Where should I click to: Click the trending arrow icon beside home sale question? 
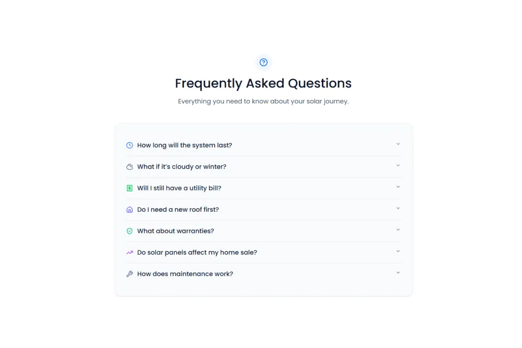130,252
